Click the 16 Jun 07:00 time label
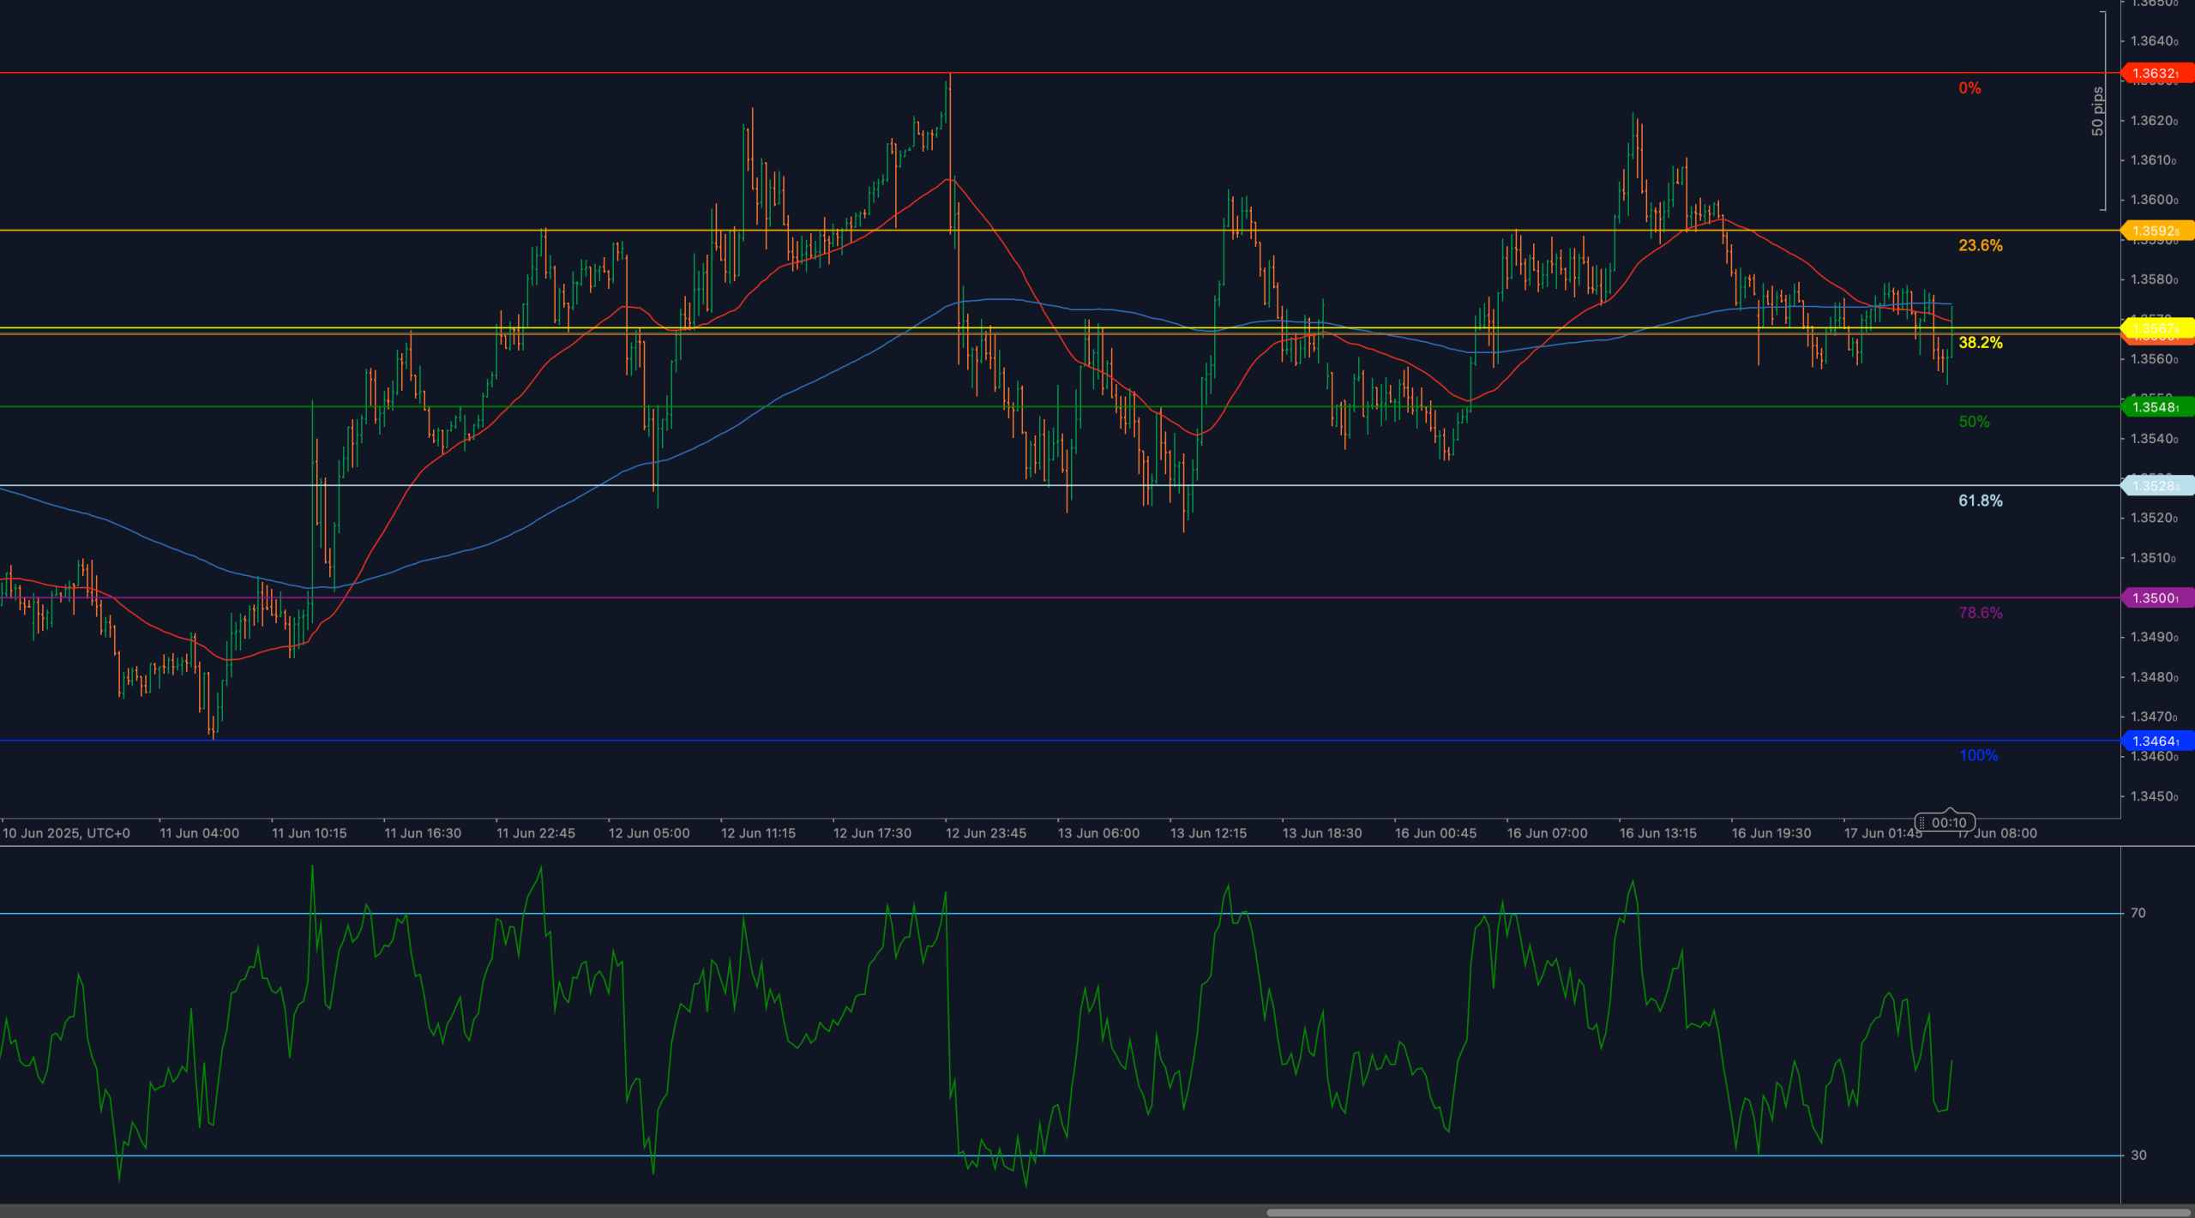 click(x=1548, y=834)
